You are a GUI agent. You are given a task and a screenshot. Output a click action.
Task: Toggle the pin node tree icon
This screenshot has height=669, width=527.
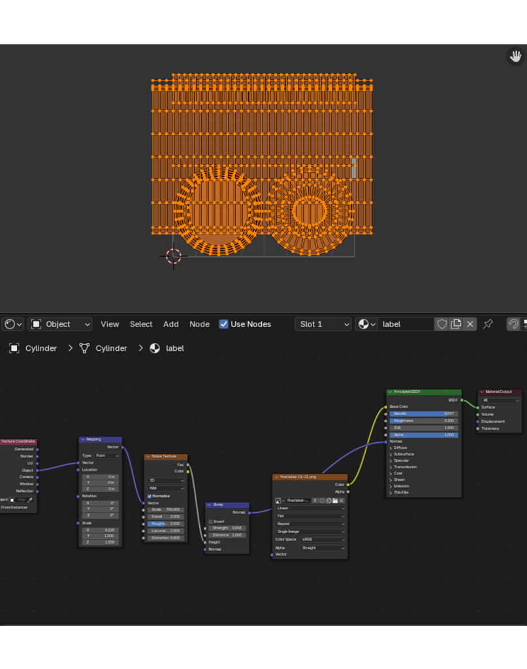(x=488, y=324)
